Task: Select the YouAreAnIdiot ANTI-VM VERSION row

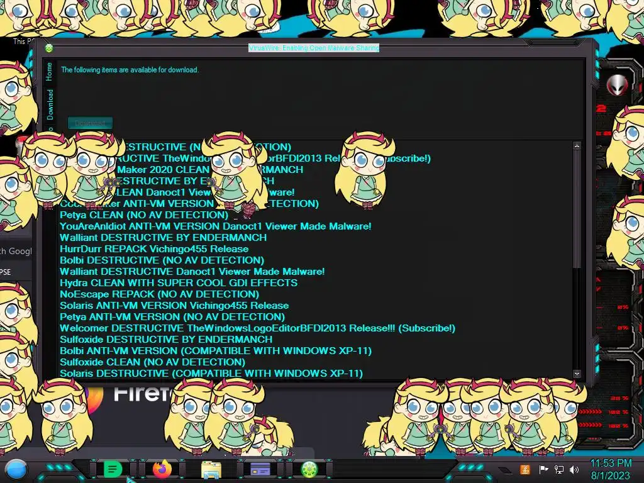Action: pos(215,226)
